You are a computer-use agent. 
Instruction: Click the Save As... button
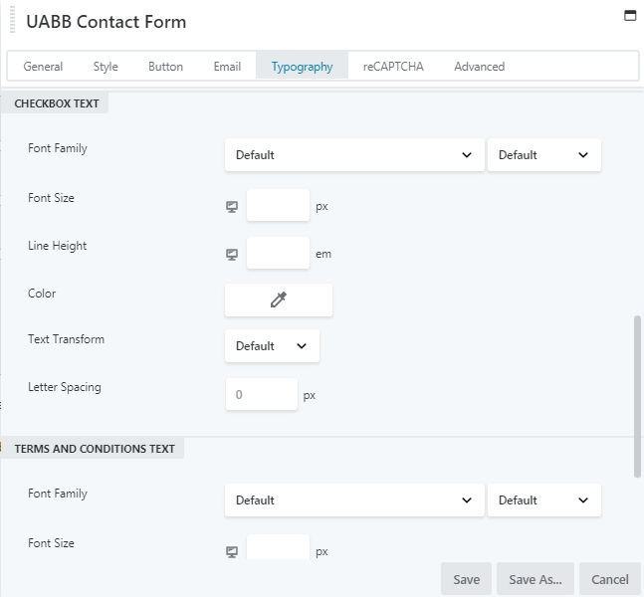point(535,579)
